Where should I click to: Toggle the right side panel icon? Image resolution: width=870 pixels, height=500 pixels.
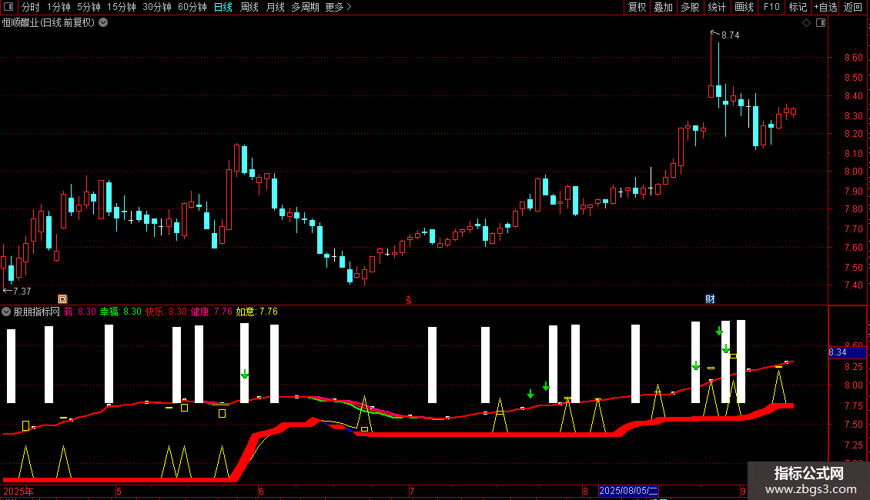(821, 23)
